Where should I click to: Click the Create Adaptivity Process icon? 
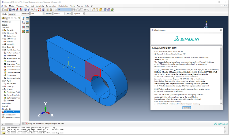(x=23, y=23)
